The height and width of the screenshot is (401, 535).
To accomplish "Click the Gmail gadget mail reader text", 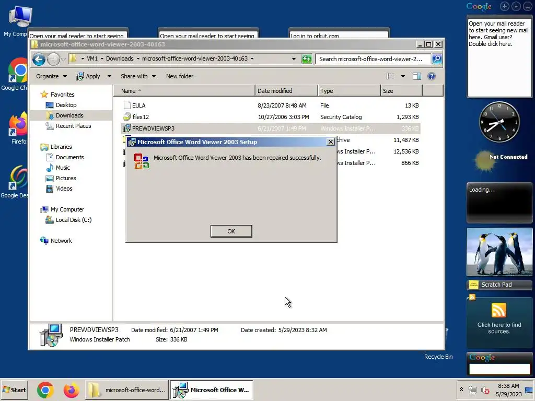I will point(498,33).
